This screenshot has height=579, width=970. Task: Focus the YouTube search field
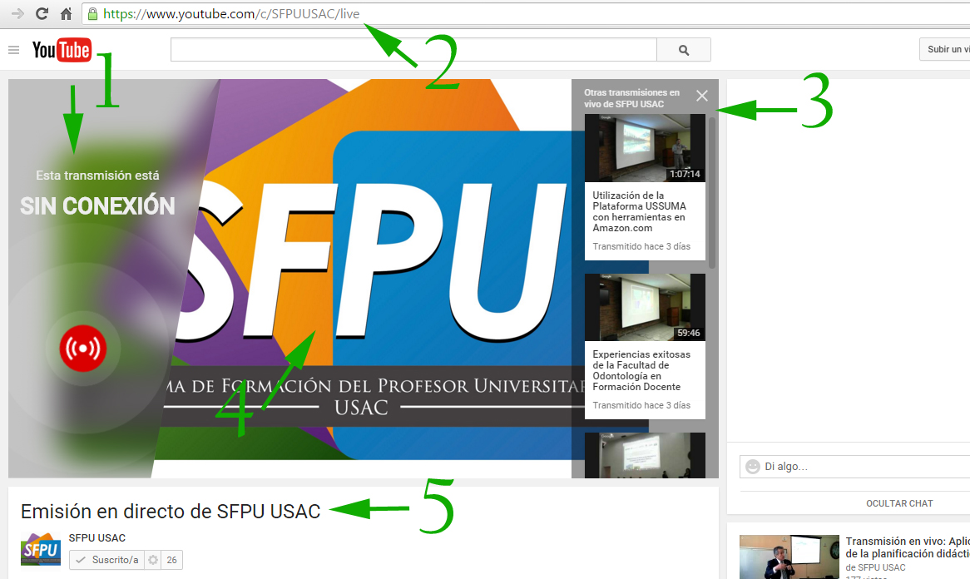413,49
